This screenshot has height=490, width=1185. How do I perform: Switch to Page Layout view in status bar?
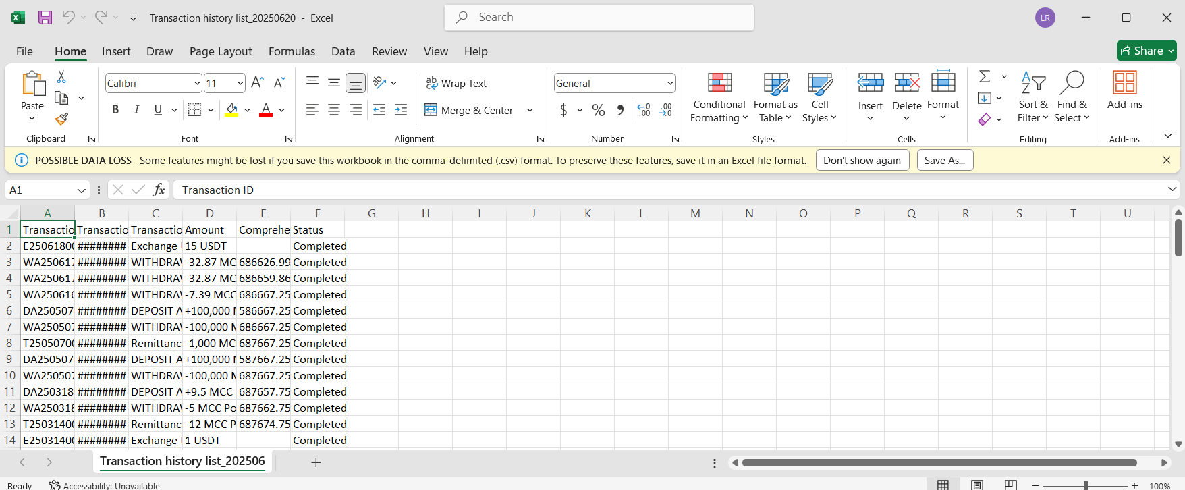pyautogui.click(x=977, y=485)
